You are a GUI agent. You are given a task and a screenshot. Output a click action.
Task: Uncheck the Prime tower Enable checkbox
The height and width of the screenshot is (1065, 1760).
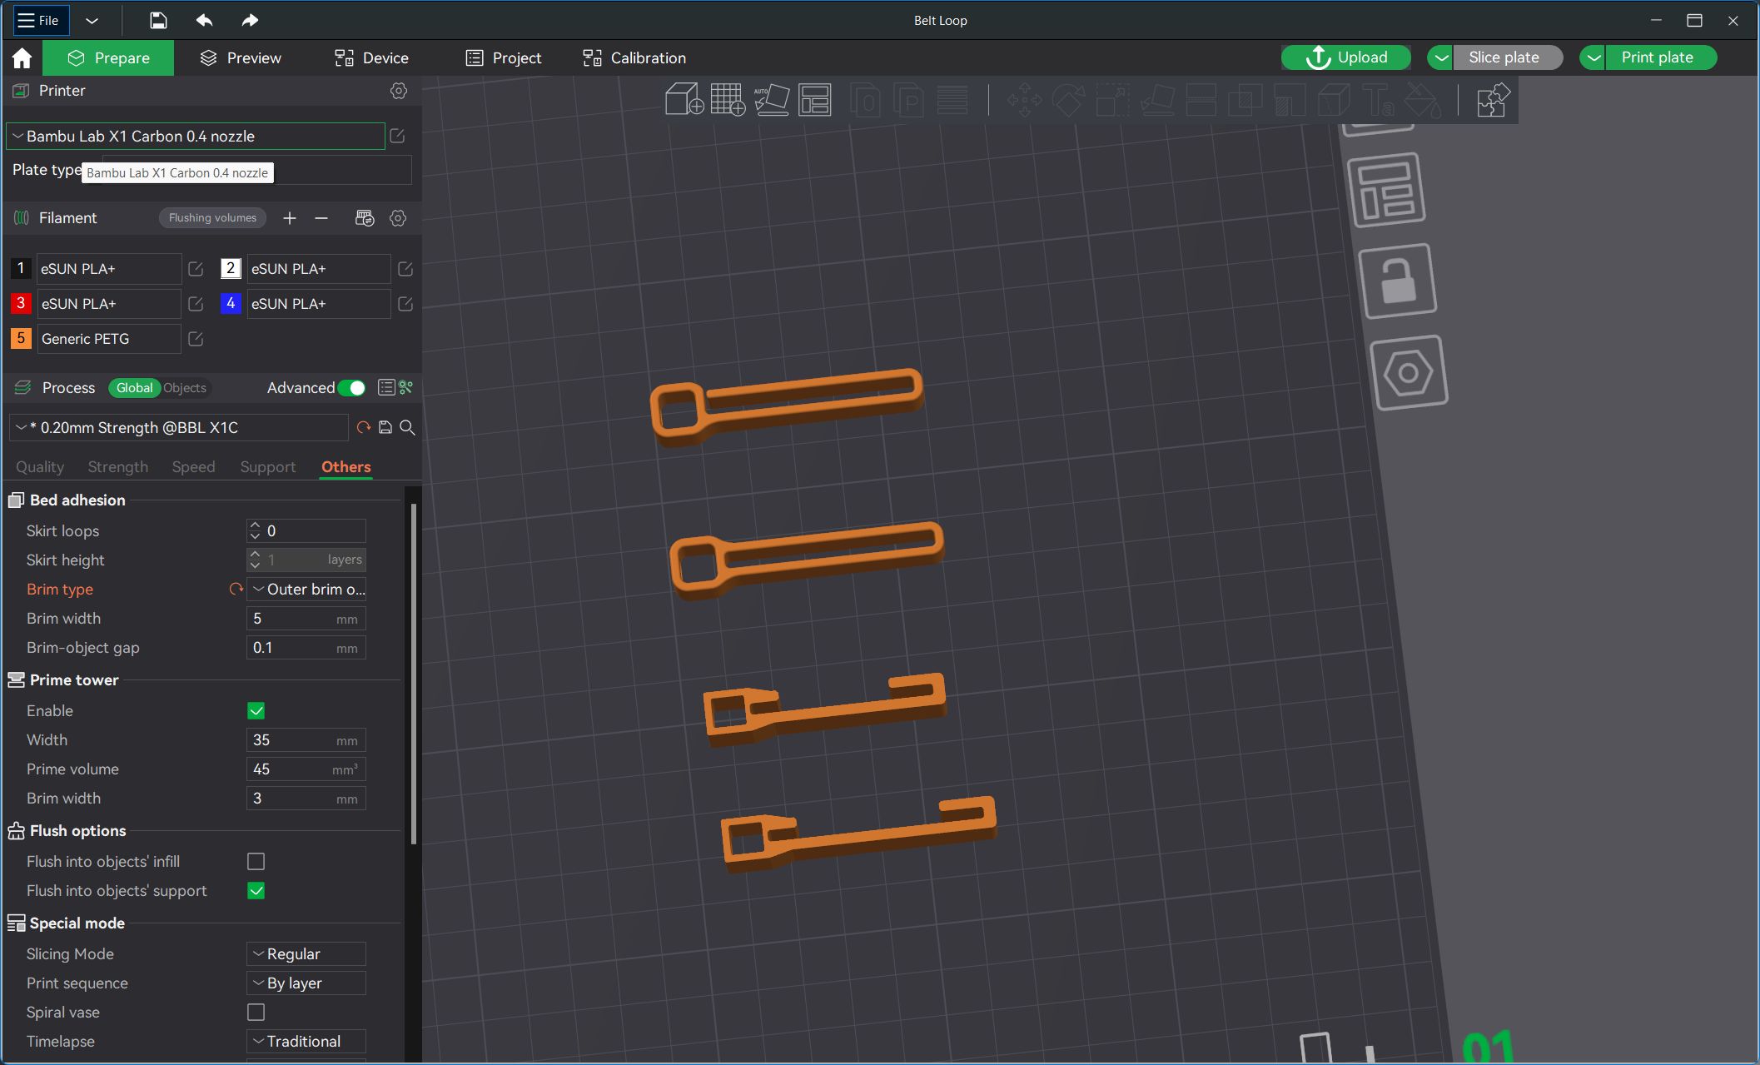[256, 711]
